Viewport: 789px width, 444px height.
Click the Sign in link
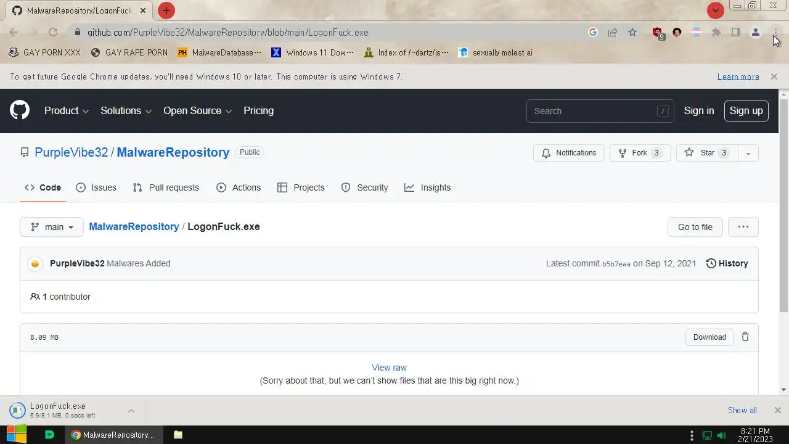pos(699,111)
